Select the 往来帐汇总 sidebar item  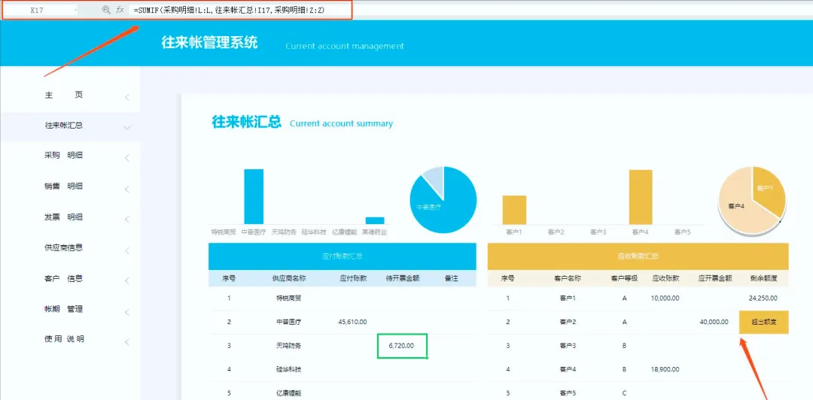click(x=64, y=126)
